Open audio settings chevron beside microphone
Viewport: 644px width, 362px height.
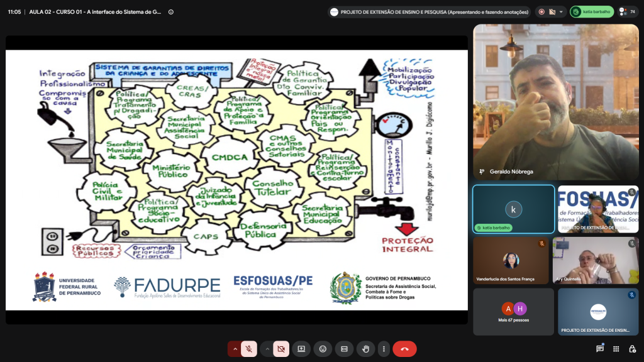click(235, 349)
